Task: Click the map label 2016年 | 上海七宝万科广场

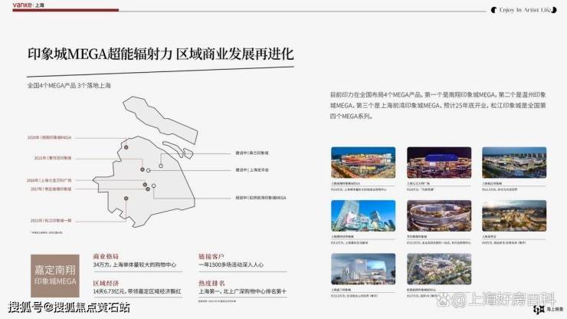Action: [49, 180]
